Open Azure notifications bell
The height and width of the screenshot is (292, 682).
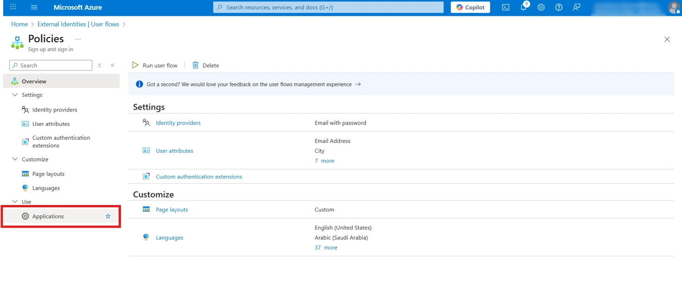coord(523,7)
